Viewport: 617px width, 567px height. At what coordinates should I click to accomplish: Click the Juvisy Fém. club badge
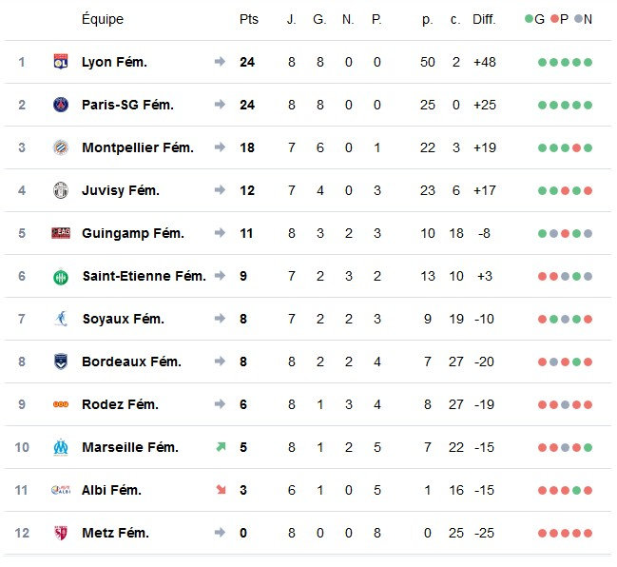coord(61,190)
